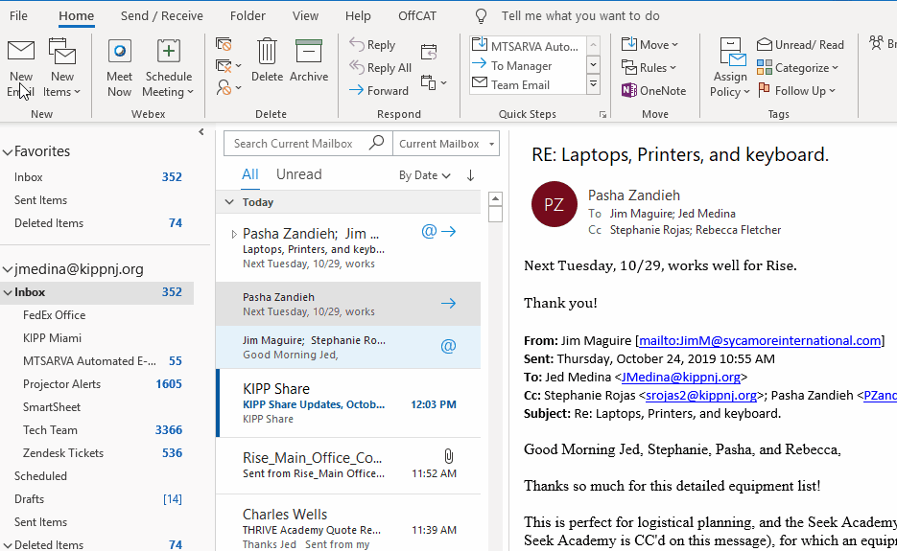Viewport: 897px width, 551px height.
Task: Collapse the Favorites section
Action: pos(8,152)
